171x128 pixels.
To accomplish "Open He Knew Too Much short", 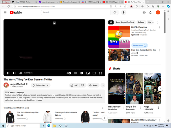I will pos(117,88).
